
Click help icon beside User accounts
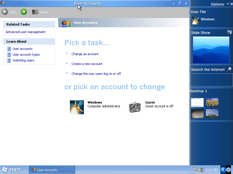coord(9,49)
